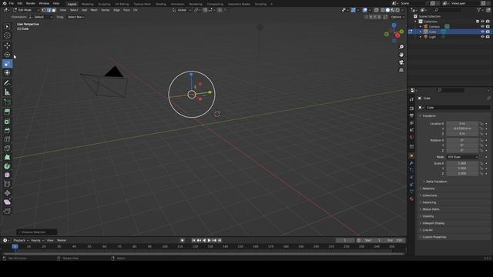Select the Add Cube tool
Screen dimensions: 493x277
(x=7, y=102)
